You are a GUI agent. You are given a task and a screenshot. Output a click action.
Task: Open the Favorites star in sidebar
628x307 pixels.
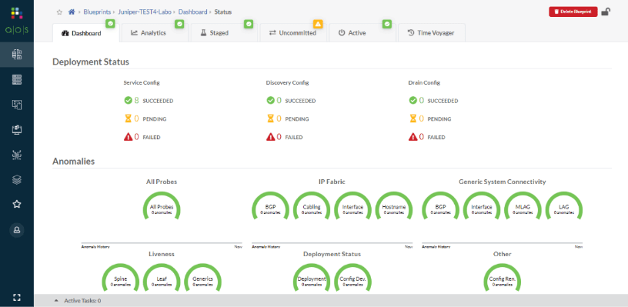click(17, 204)
